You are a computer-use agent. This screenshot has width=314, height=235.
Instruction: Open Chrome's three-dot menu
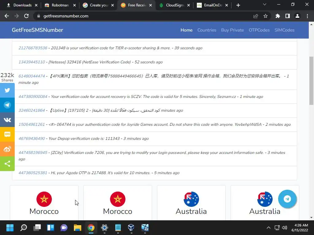tap(307, 16)
